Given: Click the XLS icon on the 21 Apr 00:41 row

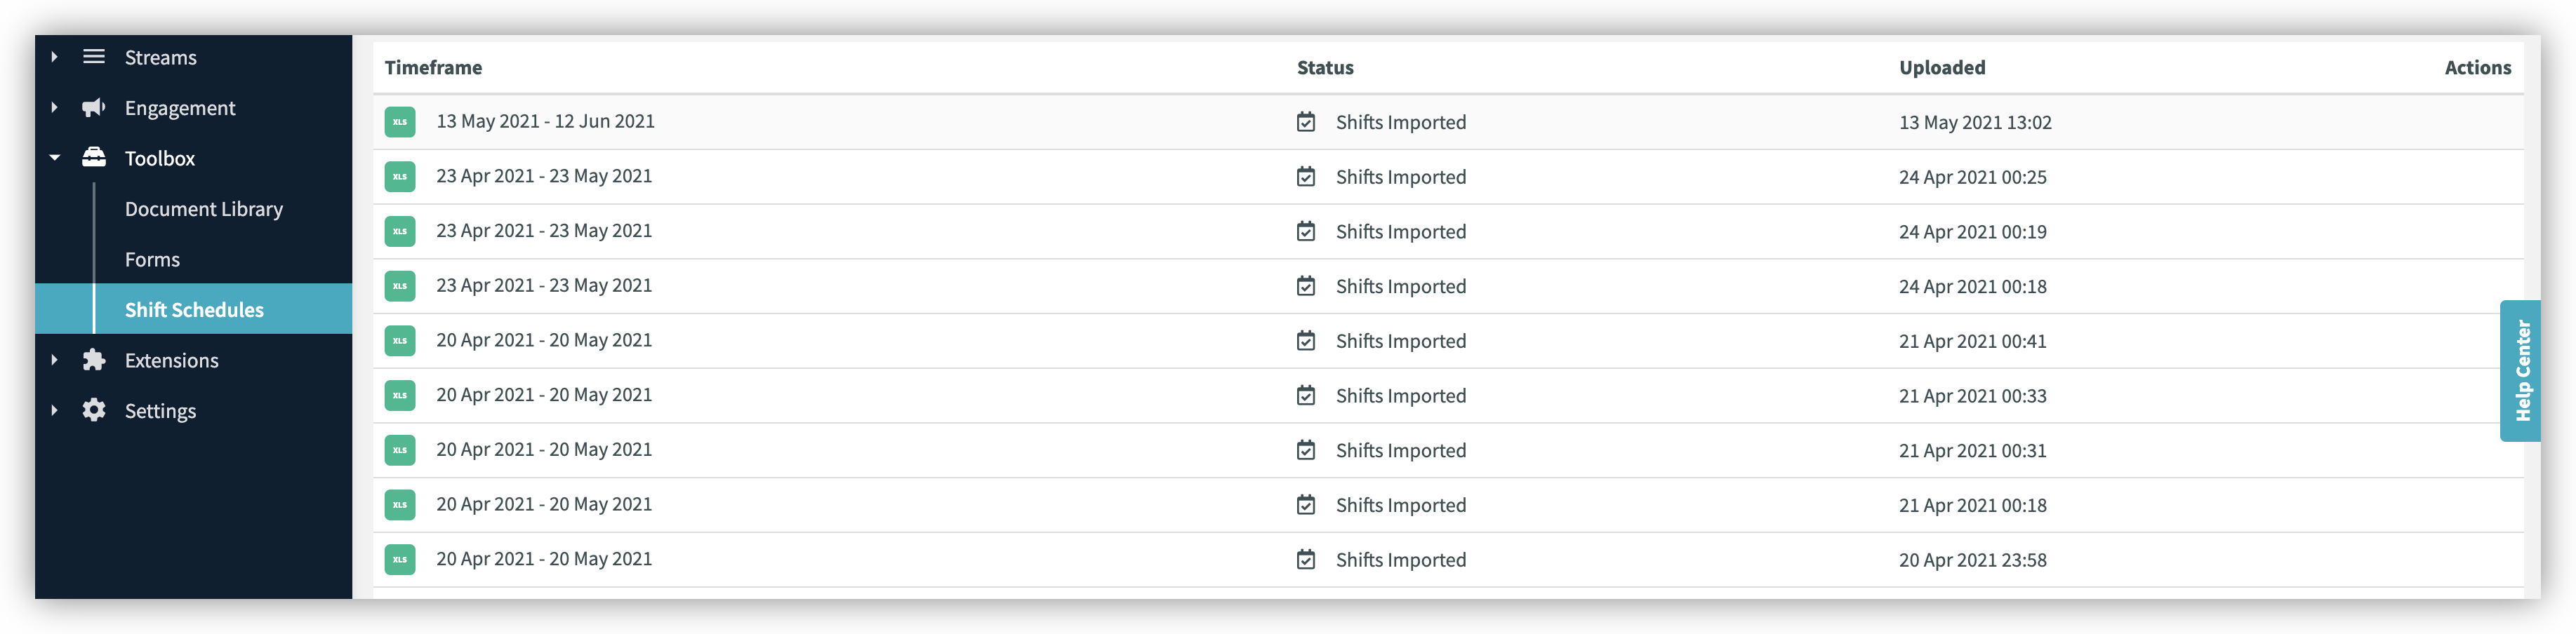Looking at the screenshot, I should 400,340.
